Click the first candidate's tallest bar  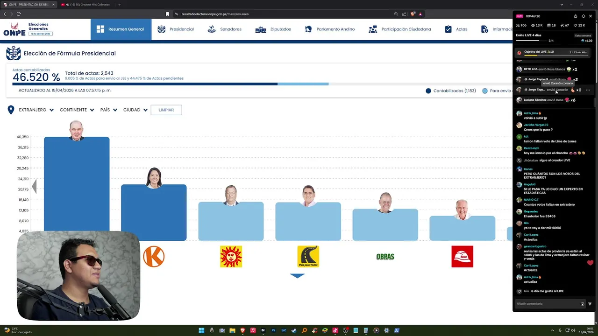(x=77, y=184)
